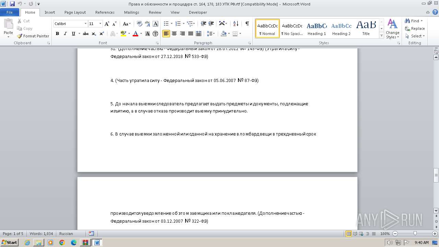The width and height of the screenshot is (439, 247).
Task: Toggle Italic formatting
Action: point(65,34)
